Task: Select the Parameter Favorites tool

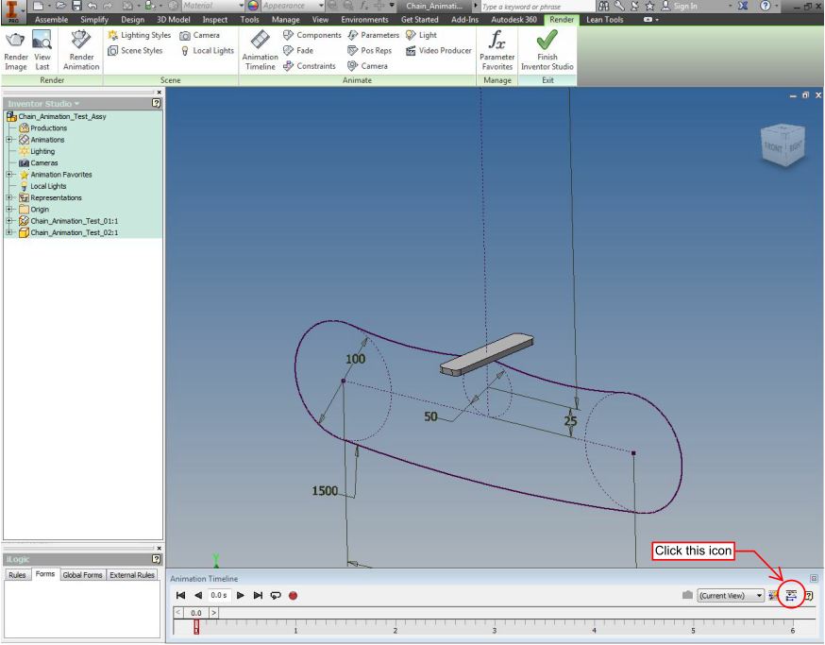Action: click(497, 47)
